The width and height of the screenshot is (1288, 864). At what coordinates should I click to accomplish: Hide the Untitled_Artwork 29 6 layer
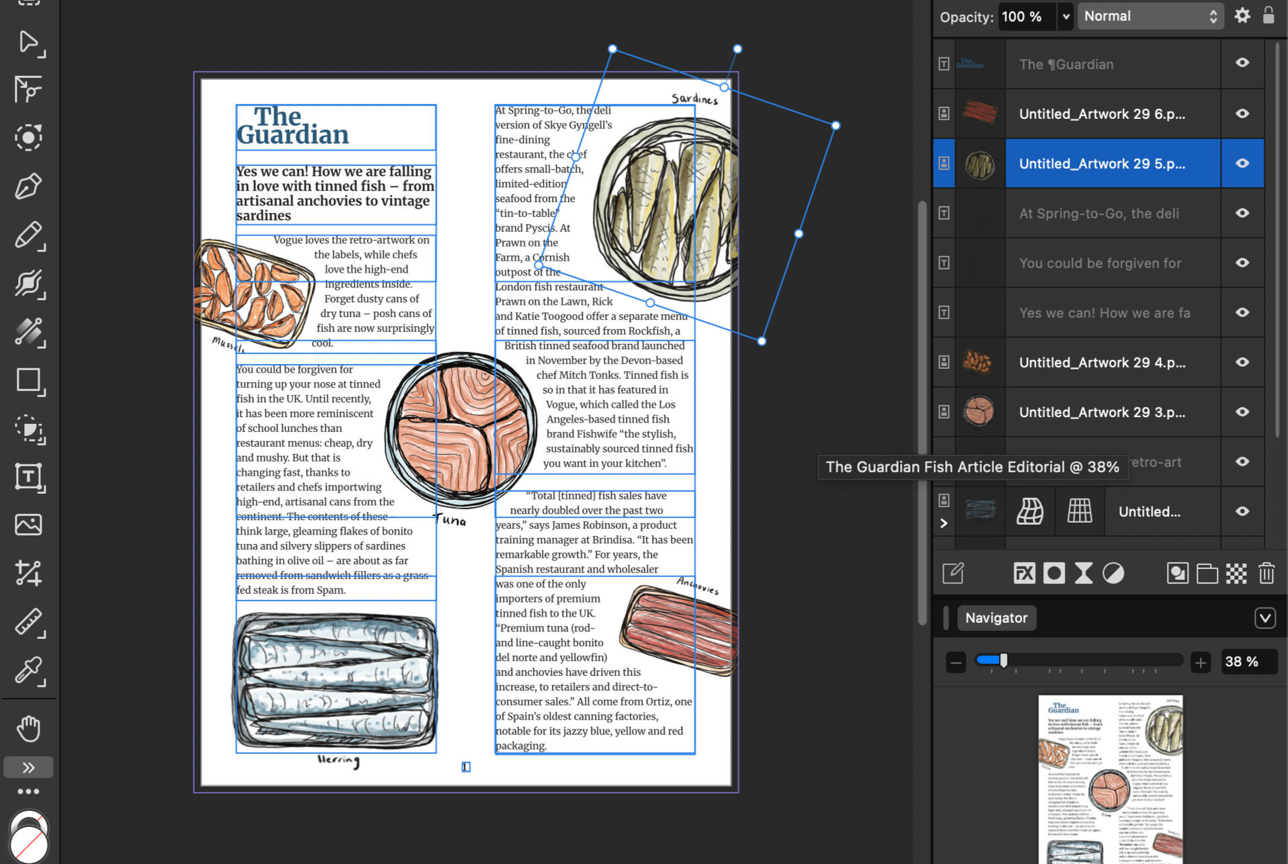pos(1242,114)
